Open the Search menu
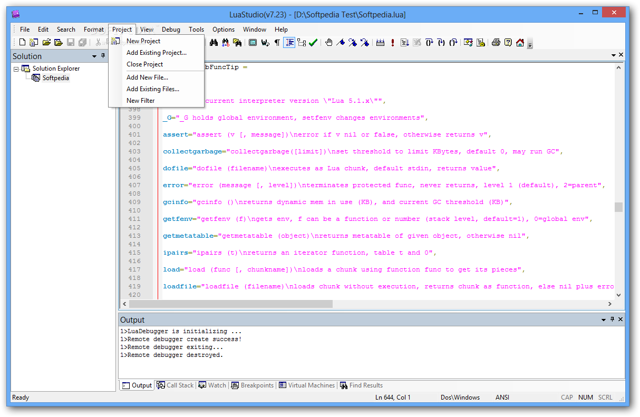640x417 pixels. pos(66,30)
